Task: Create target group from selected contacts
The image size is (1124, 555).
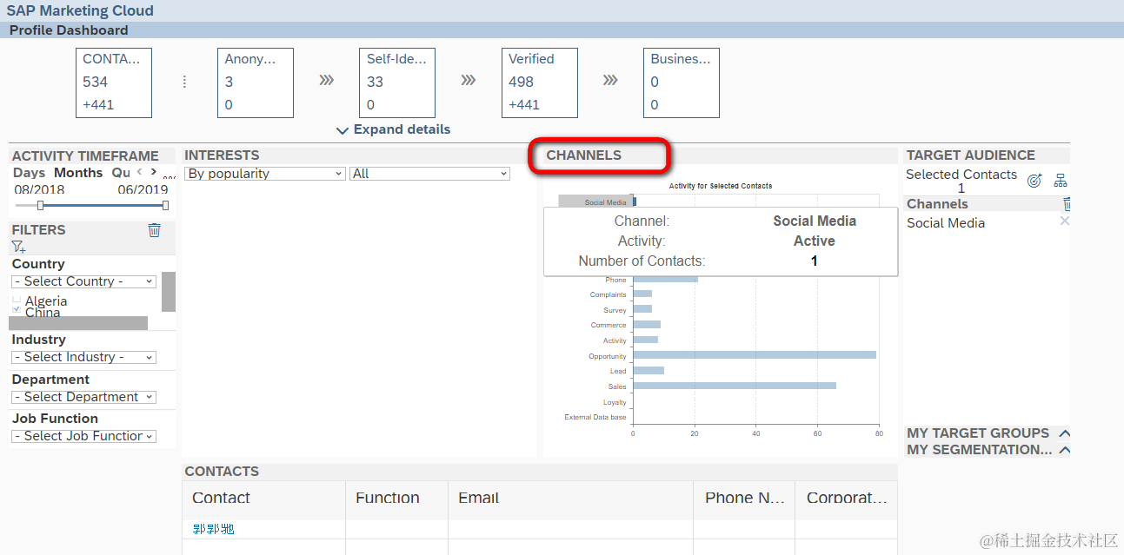Action: [x=1034, y=181]
